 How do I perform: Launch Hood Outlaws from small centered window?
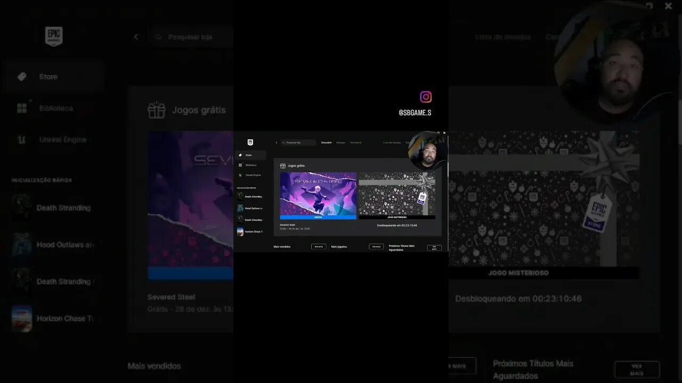(250, 208)
